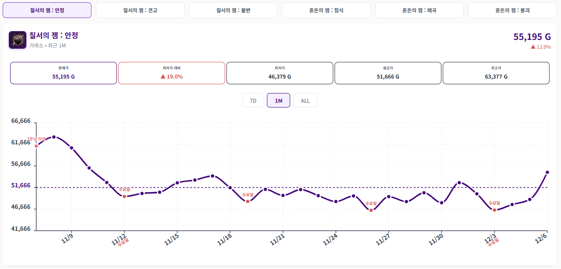
Task: Open the 혼돈의 젬 : 붕괴 tab
Action: pos(512,10)
